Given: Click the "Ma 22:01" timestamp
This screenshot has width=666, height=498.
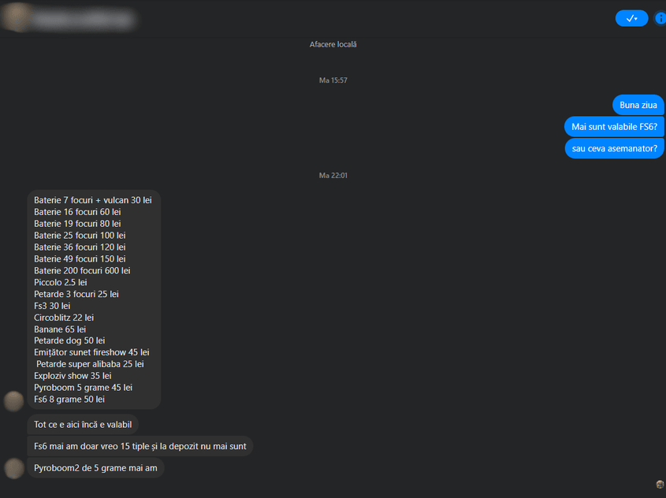Looking at the screenshot, I should point(333,176).
